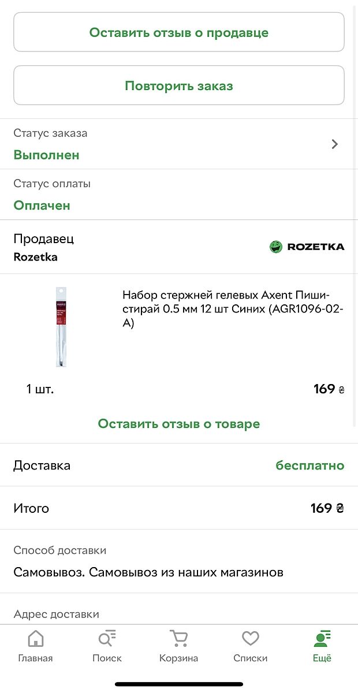Tap the Ещё profile icon

322,639
